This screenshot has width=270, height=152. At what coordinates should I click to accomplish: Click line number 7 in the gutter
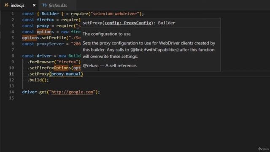(x=12, y=50)
